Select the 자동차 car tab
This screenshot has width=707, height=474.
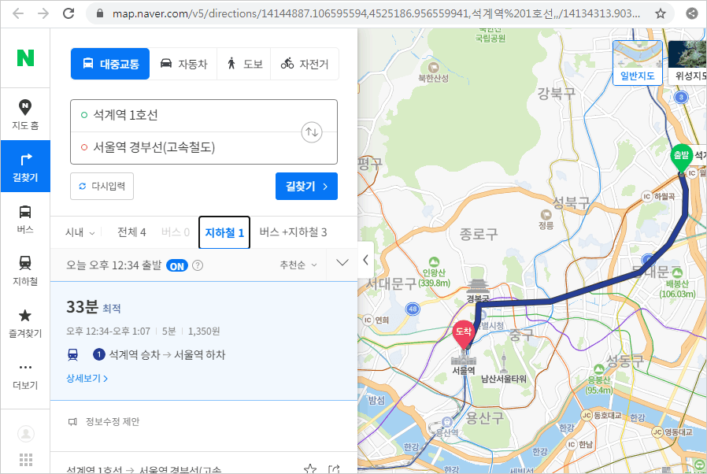pos(183,64)
